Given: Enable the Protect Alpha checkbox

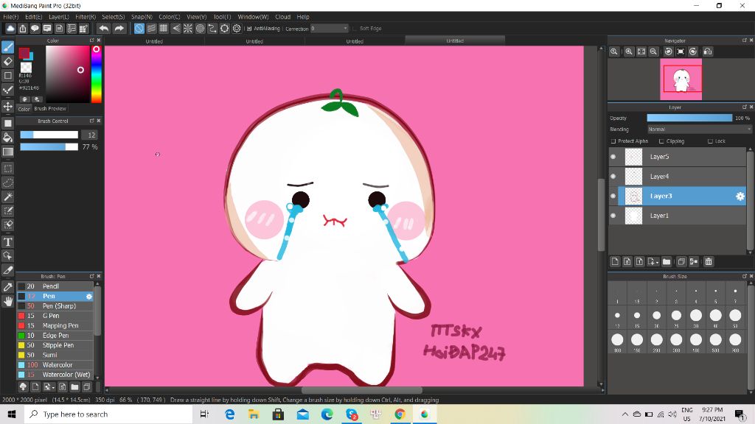Looking at the screenshot, I should 613,141.
